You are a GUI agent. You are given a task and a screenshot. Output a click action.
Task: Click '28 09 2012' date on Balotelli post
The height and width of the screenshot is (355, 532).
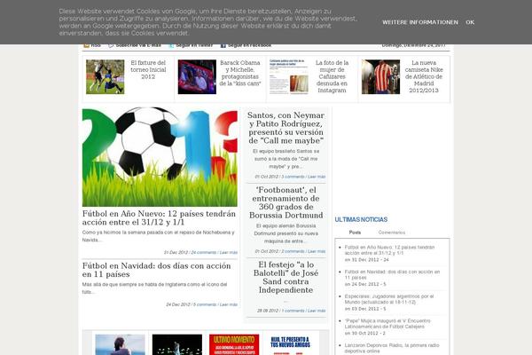coord(268,311)
